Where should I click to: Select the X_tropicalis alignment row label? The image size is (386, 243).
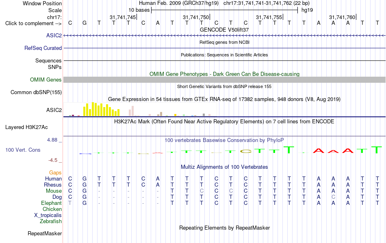click(48, 215)
